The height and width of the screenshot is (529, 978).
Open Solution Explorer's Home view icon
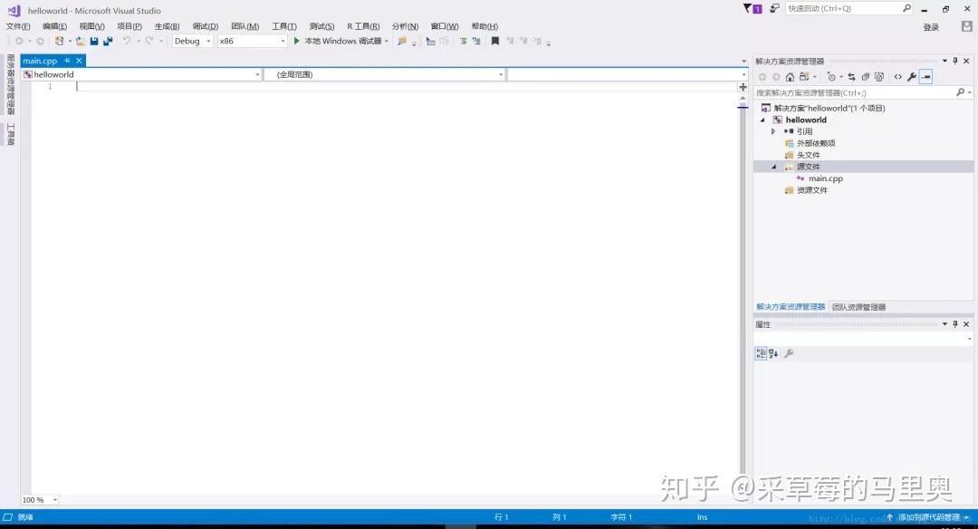click(x=790, y=76)
